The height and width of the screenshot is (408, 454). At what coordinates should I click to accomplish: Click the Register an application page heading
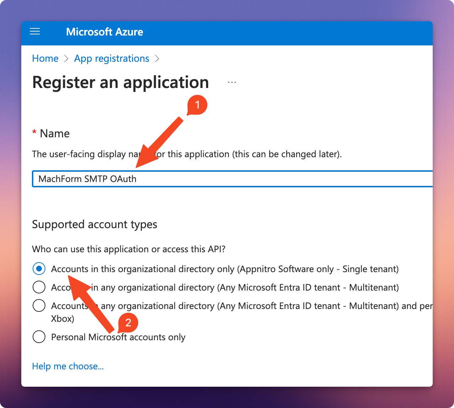[120, 82]
